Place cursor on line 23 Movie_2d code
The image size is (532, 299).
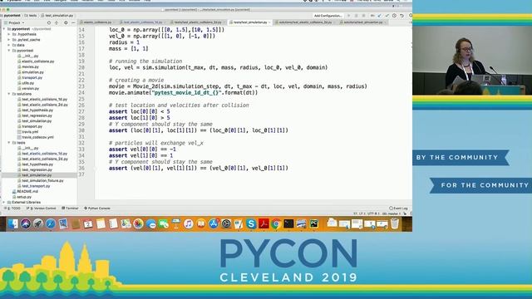coord(238,86)
